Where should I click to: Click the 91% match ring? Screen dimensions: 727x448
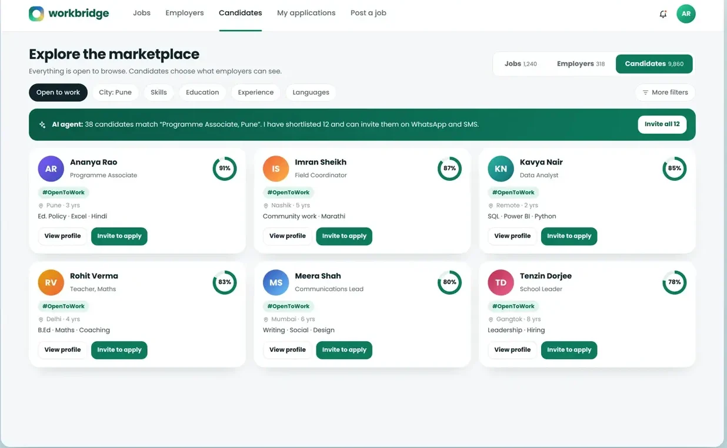pyautogui.click(x=225, y=169)
